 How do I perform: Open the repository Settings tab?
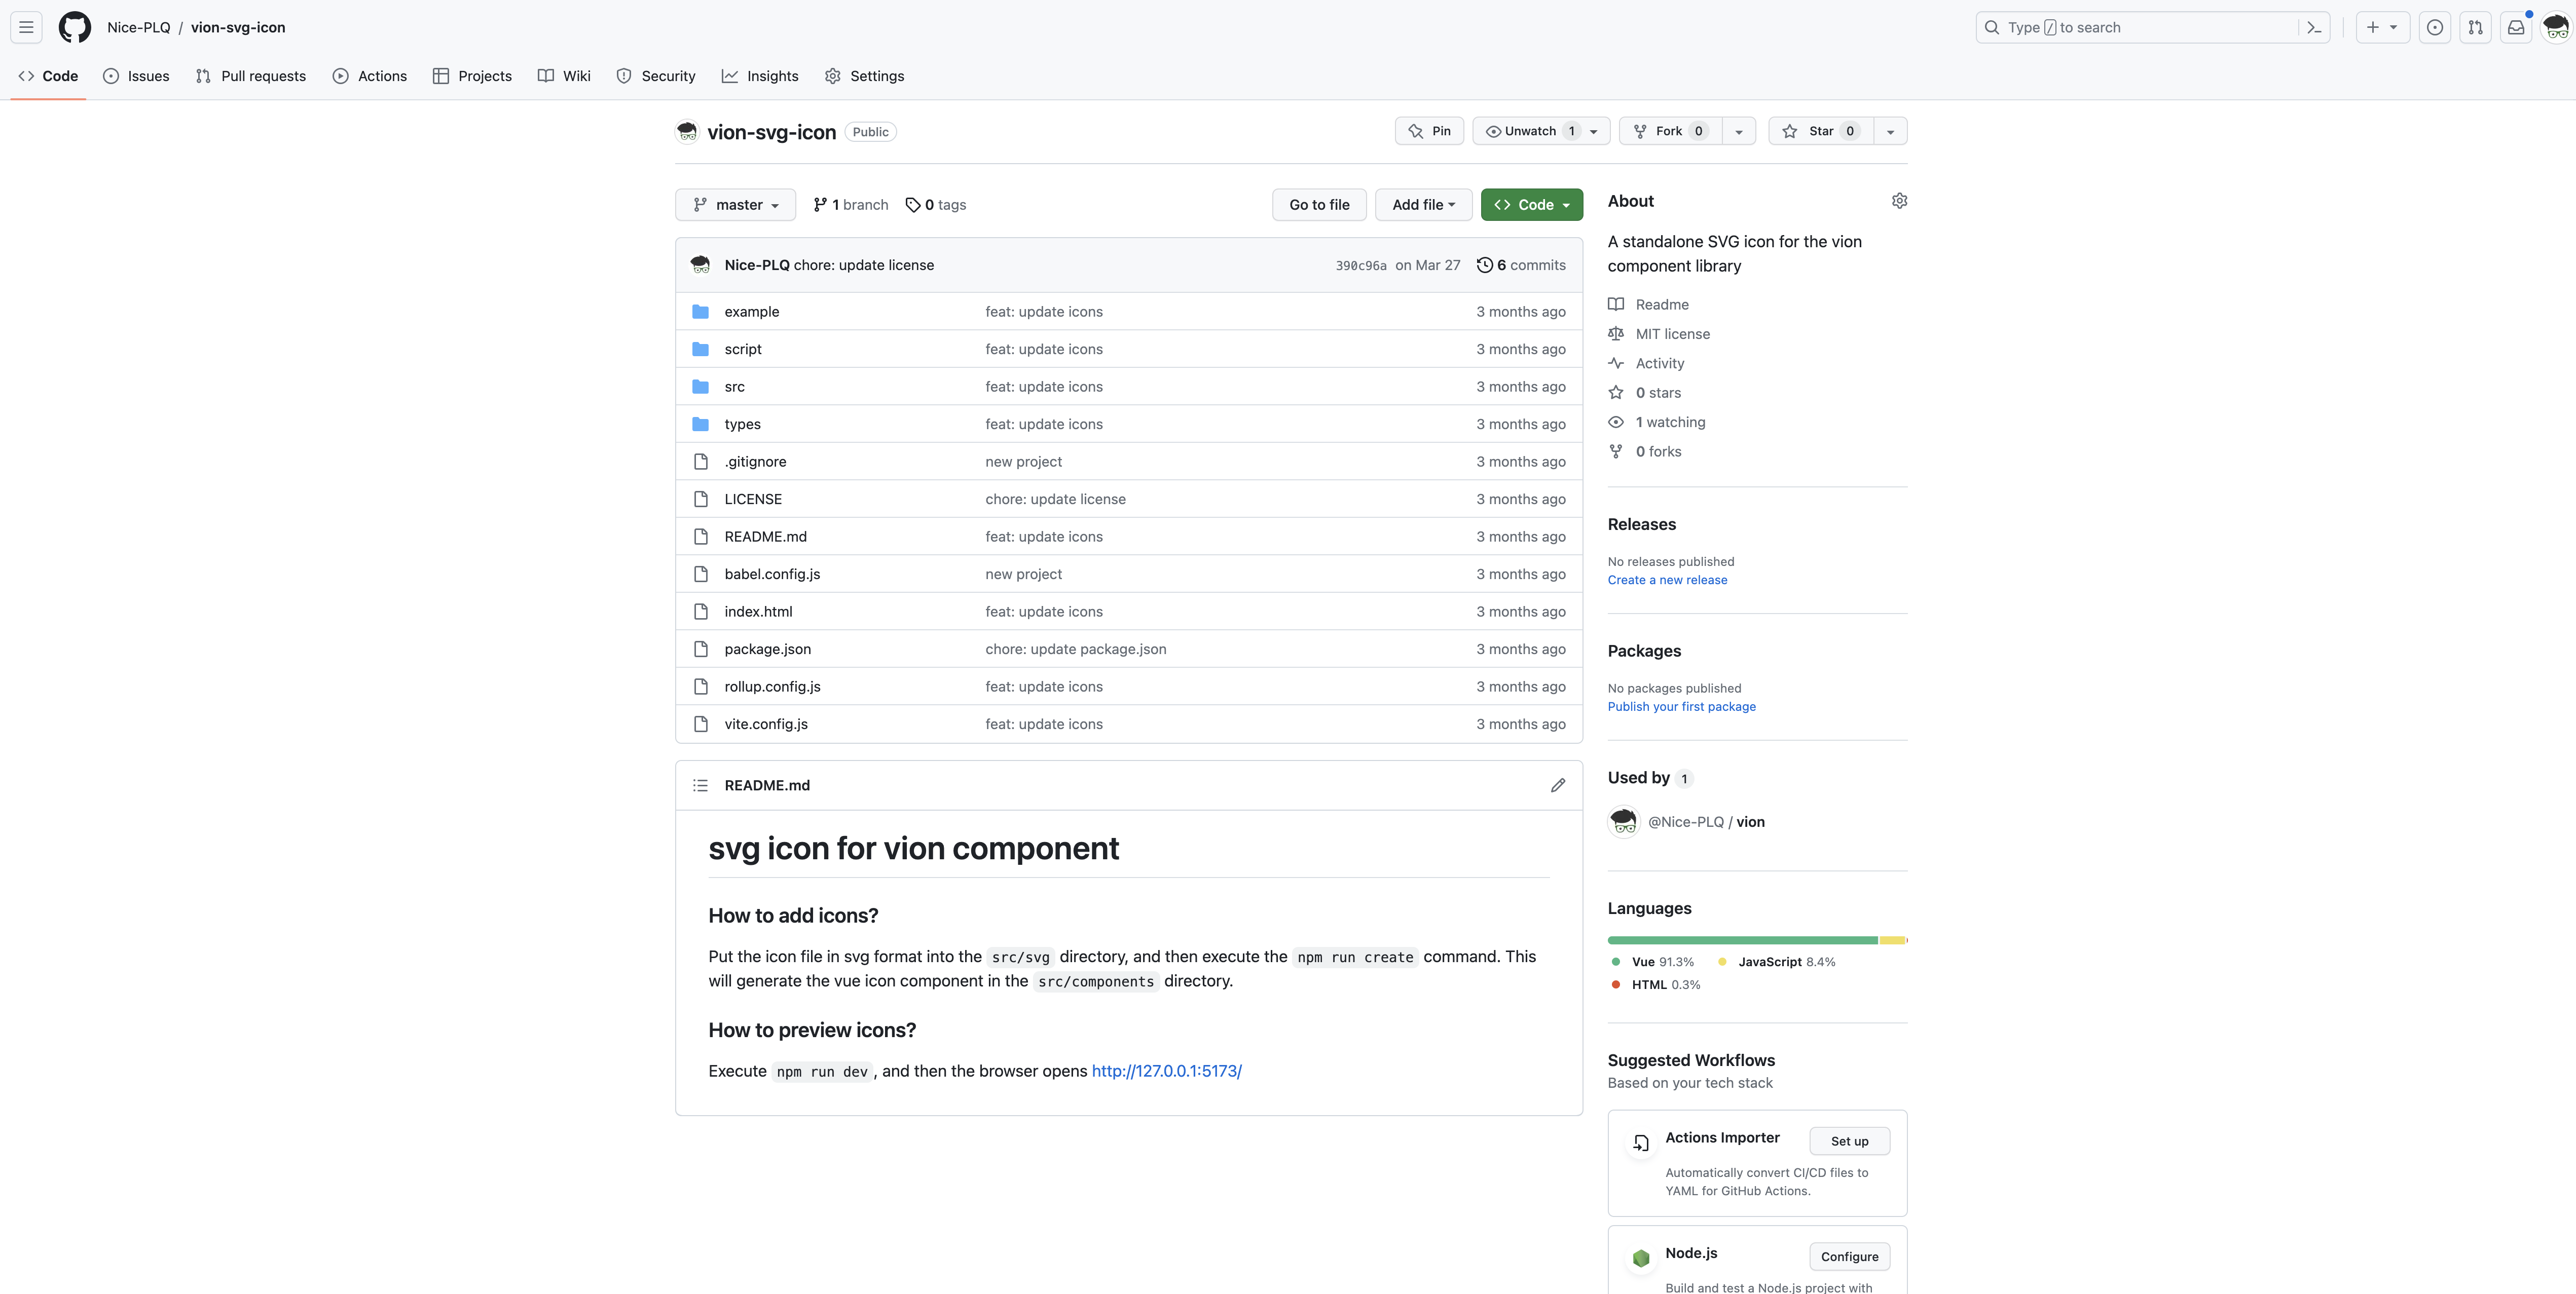865,76
